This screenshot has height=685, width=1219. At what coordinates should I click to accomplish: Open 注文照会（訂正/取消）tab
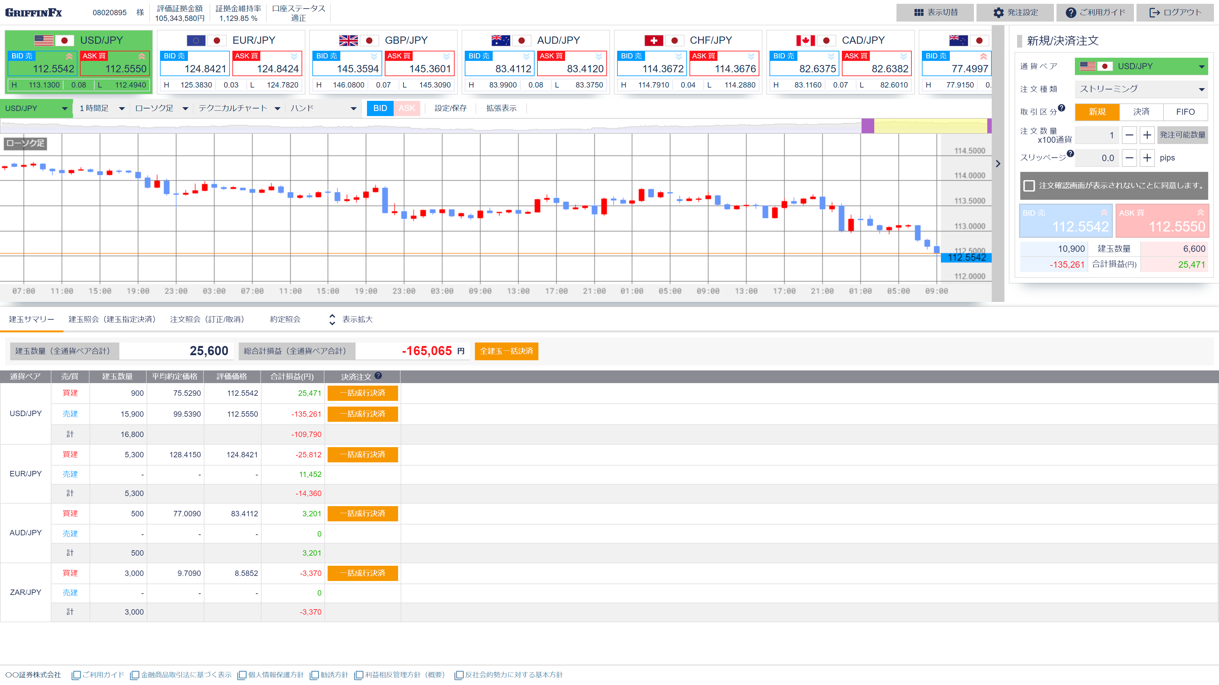[207, 320]
